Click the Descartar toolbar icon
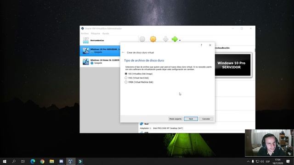294x165 pixels. 165,39
